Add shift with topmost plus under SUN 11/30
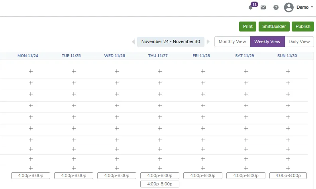Viewport: 316px width, 189px height. (288, 71)
